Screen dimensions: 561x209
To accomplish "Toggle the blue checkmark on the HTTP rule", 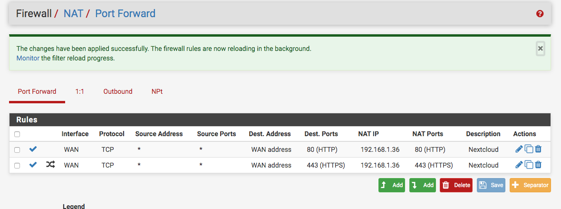I will (x=33, y=149).
